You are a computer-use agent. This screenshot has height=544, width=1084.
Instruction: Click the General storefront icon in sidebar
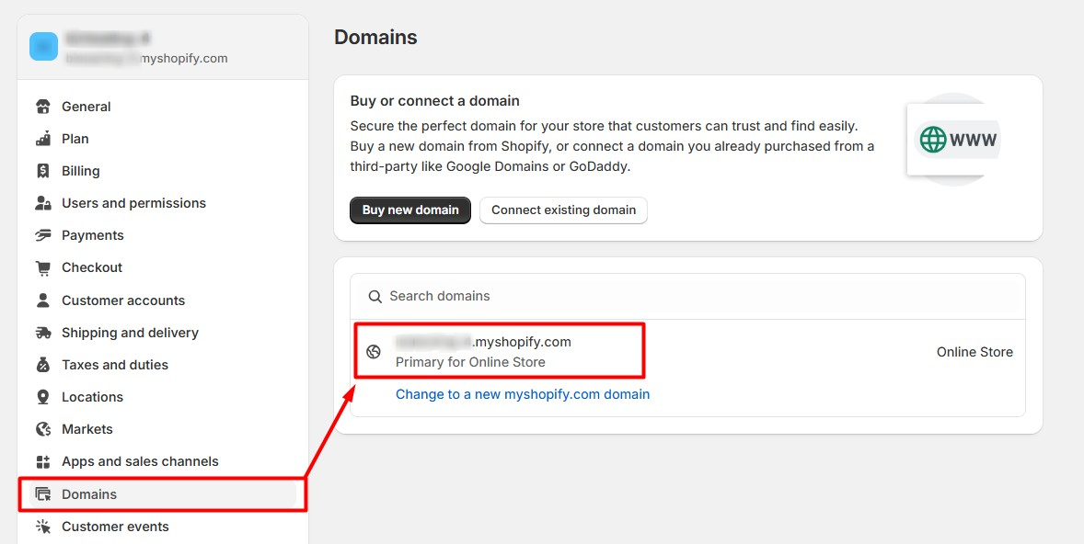(43, 107)
